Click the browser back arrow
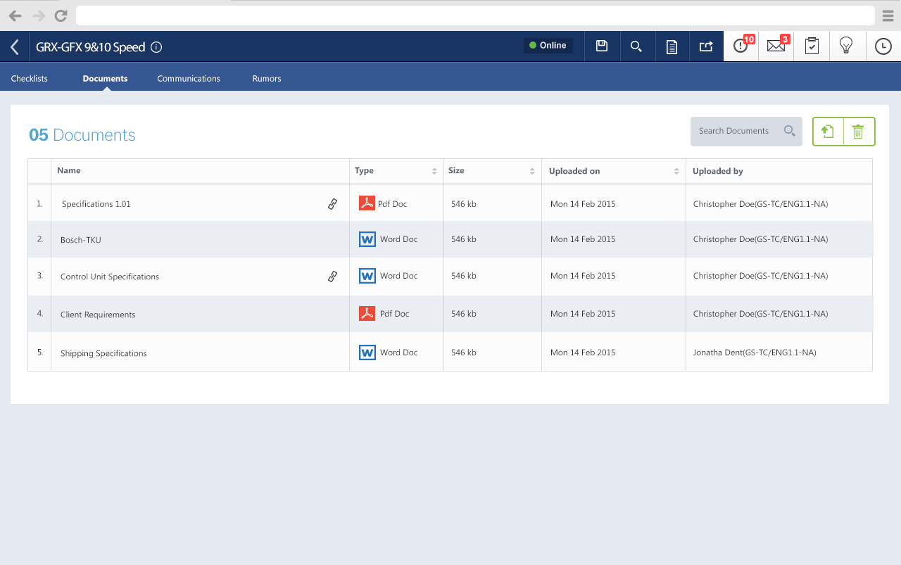Screen dimensions: 901x565 [15, 15]
